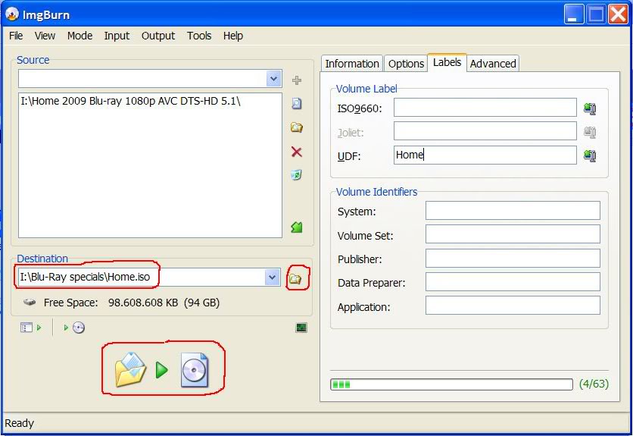Click the Application identifier field
This screenshot has height=436, width=633.
(x=513, y=306)
